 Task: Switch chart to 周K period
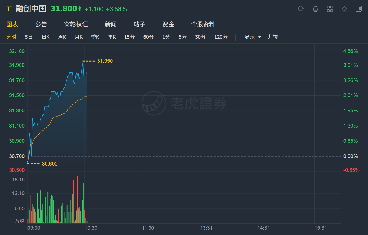click(62, 37)
